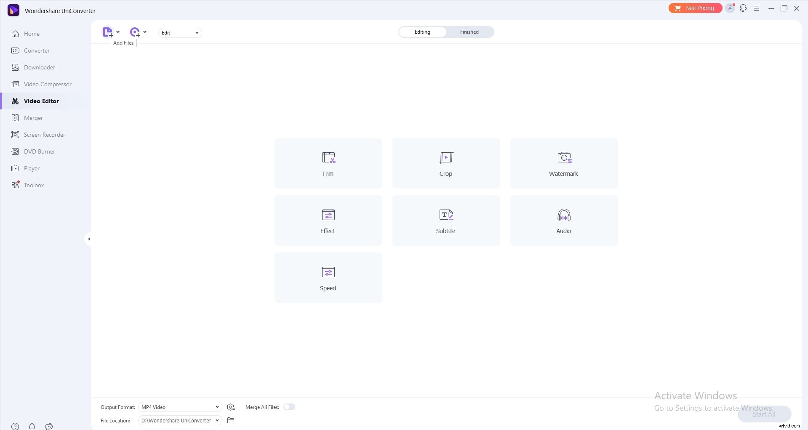Select the Trim editing tool
The width and height of the screenshot is (808, 430).
(x=328, y=163)
